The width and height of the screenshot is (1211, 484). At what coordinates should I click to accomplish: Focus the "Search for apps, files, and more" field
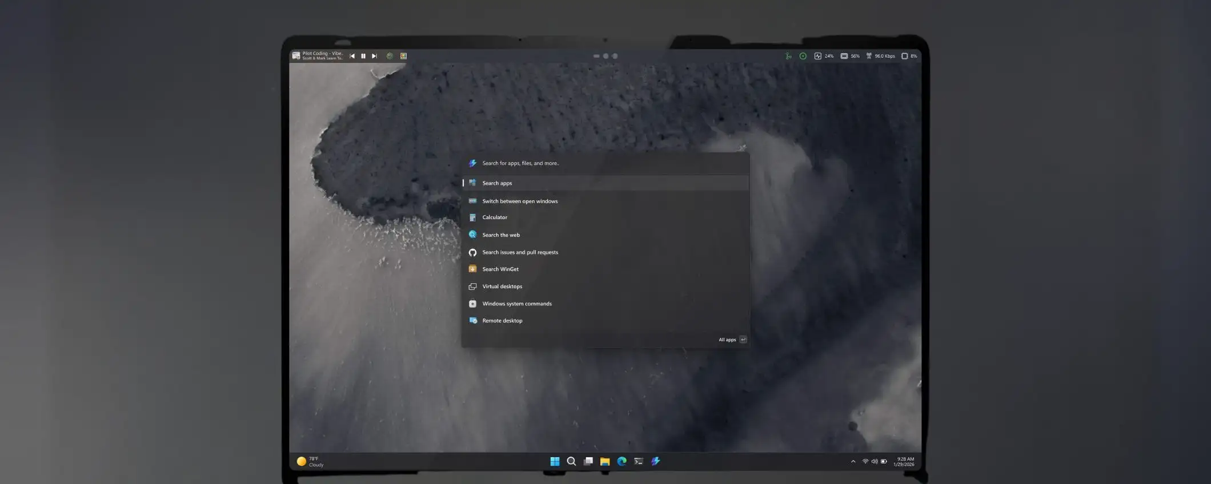tap(605, 163)
